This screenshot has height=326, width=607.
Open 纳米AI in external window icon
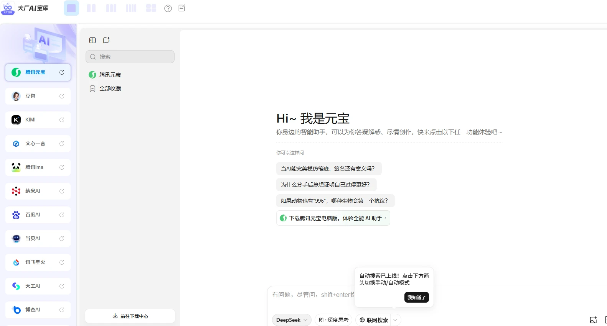[x=62, y=191]
